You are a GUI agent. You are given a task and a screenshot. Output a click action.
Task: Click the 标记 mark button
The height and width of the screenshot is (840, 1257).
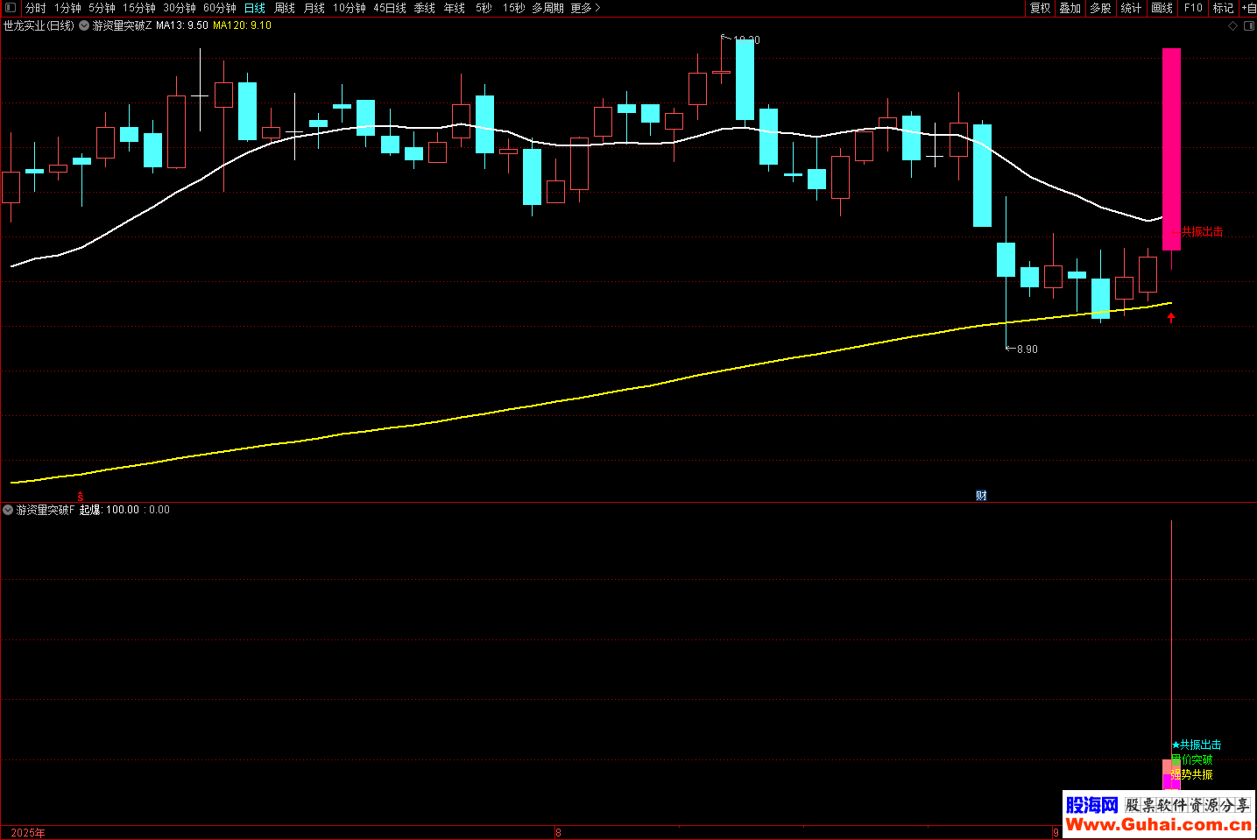[x=1224, y=8]
